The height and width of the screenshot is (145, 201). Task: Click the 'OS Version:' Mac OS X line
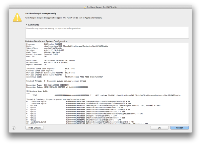[x=47, y=62]
